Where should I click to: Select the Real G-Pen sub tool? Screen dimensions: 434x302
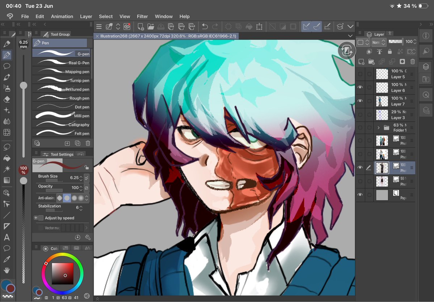click(62, 63)
